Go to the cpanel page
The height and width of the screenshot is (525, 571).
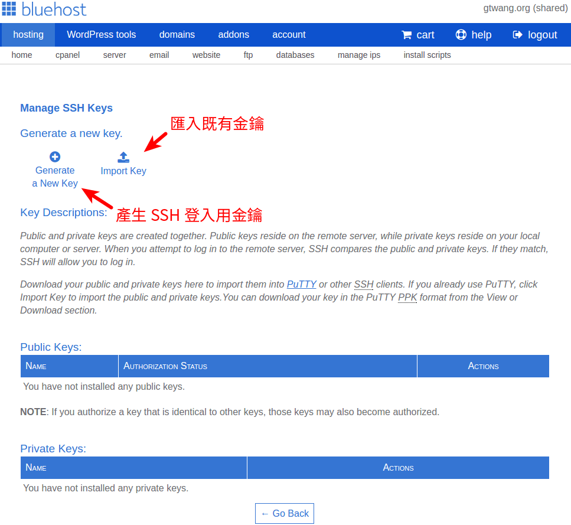[67, 54]
